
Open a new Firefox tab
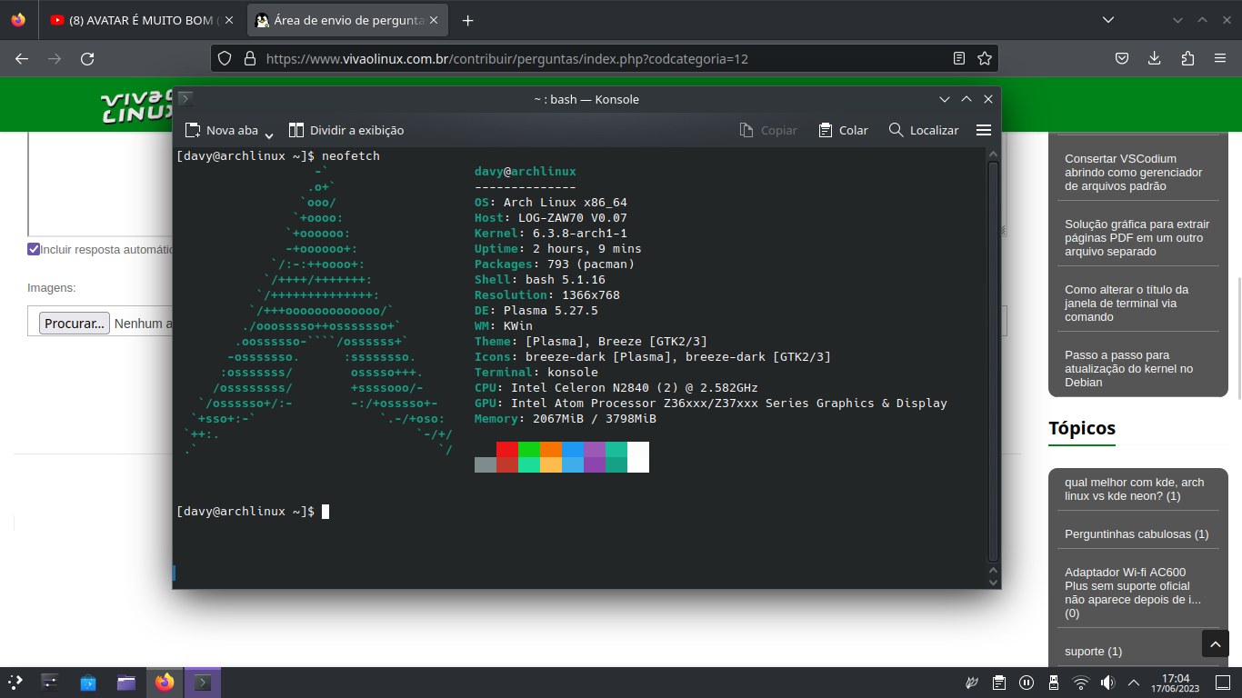pos(467,20)
